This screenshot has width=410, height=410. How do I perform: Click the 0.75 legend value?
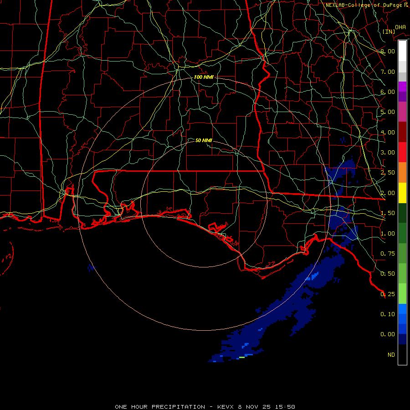click(x=388, y=254)
